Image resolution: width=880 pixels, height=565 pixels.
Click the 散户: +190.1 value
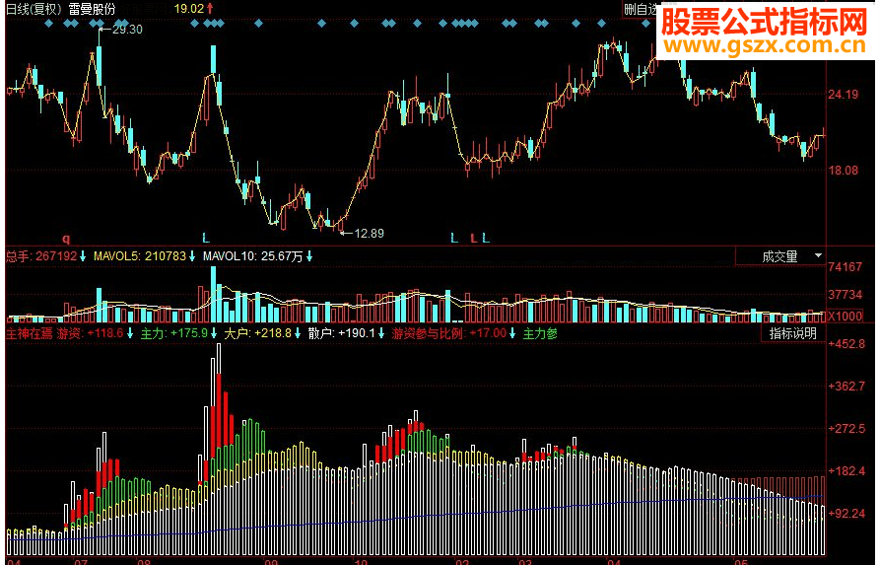pos(341,333)
